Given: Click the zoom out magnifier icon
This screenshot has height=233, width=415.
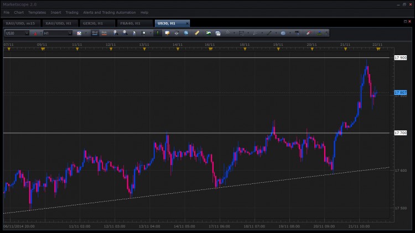Looking at the screenshot, I should coord(125,33).
